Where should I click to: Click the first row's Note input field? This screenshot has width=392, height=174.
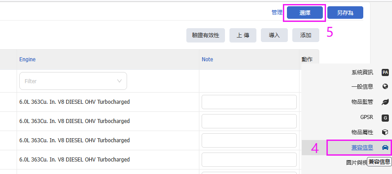tap(249, 102)
